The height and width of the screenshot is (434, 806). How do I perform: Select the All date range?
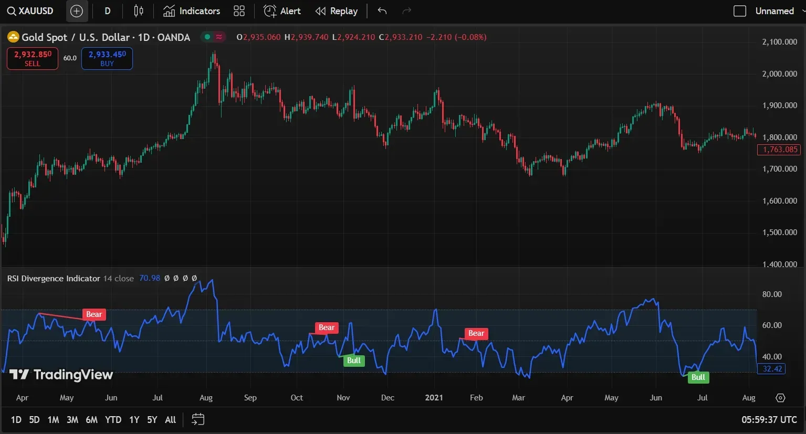[170, 420]
